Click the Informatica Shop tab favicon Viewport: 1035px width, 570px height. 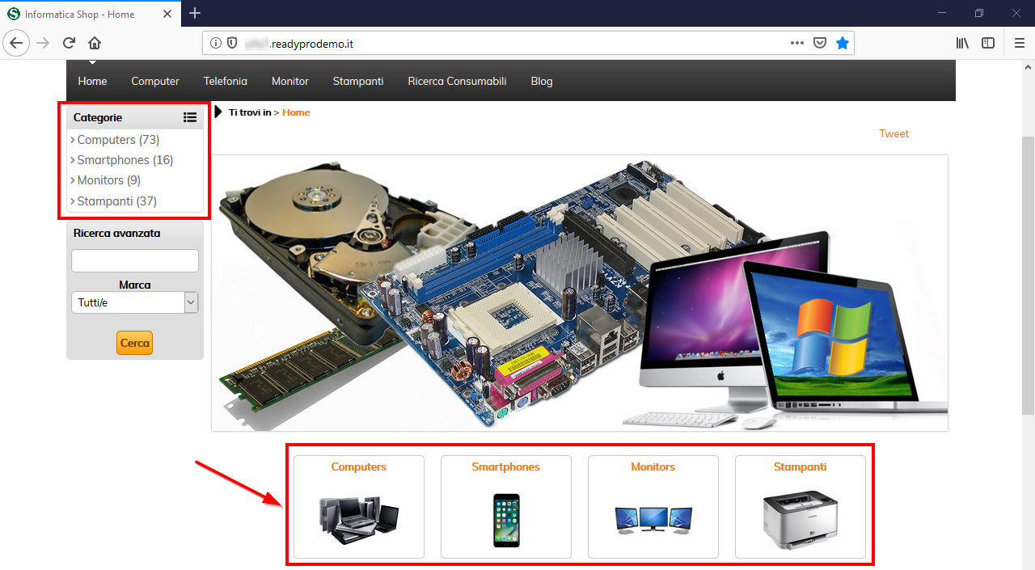(x=13, y=14)
